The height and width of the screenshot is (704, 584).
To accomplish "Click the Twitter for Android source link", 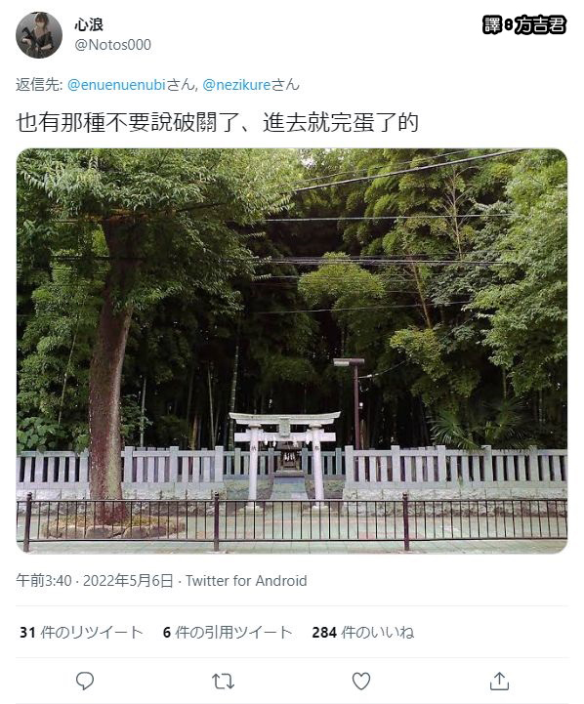I will click(246, 581).
